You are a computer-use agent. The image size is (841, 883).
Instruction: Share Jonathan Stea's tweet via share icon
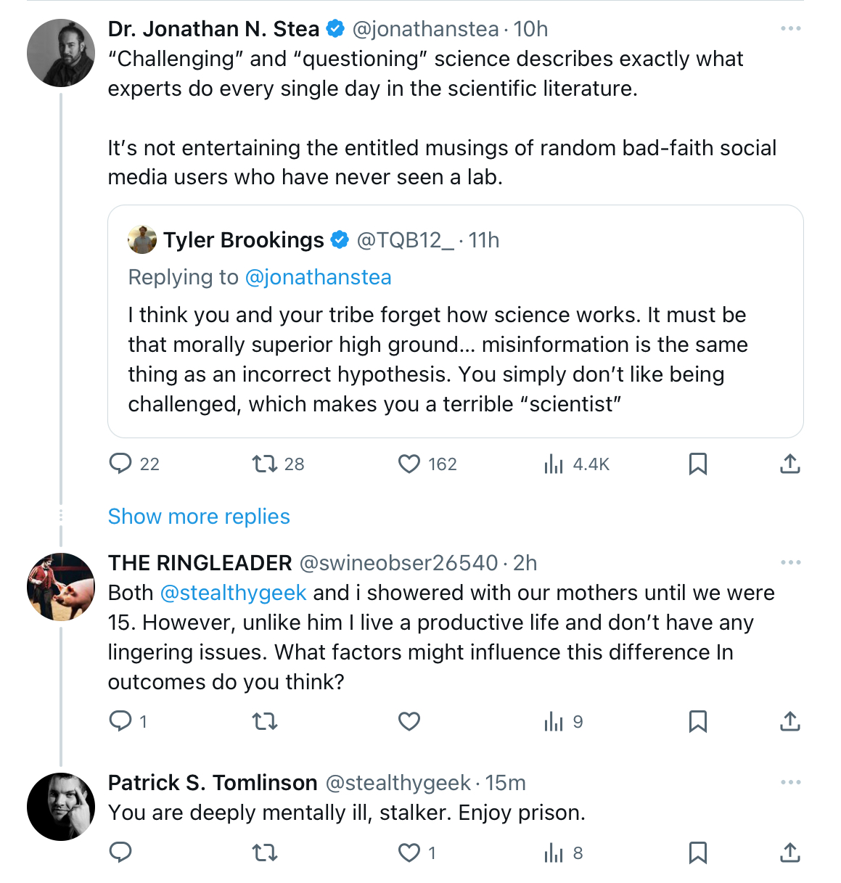[789, 464]
